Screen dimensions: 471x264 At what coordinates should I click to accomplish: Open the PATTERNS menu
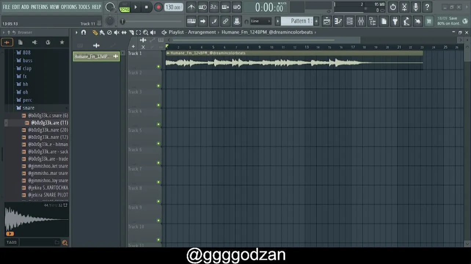pyautogui.click(x=39, y=7)
